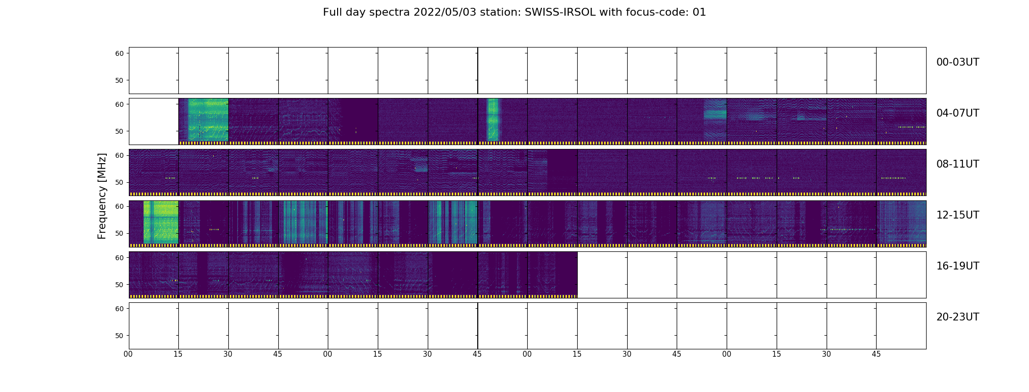The image size is (1029, 392).
Task: Select the '08-11UT' row label
Action: (x=957, y=164)
